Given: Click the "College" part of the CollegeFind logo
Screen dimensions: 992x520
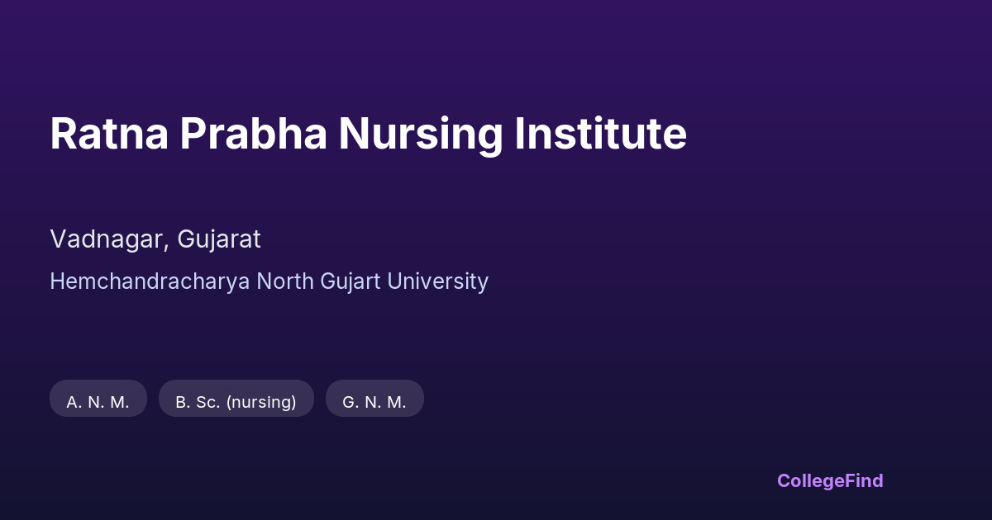Looking at the screenshot, I should 812,480.
